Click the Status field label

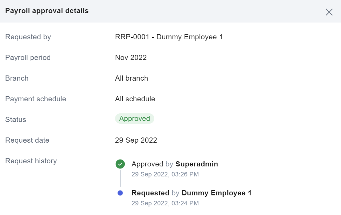tap(15, 120)
